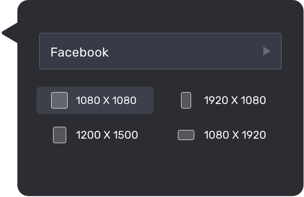Click the highlighted 1080 X 1080 preset row
Viewport: 304px width, 197px height.
95,100
